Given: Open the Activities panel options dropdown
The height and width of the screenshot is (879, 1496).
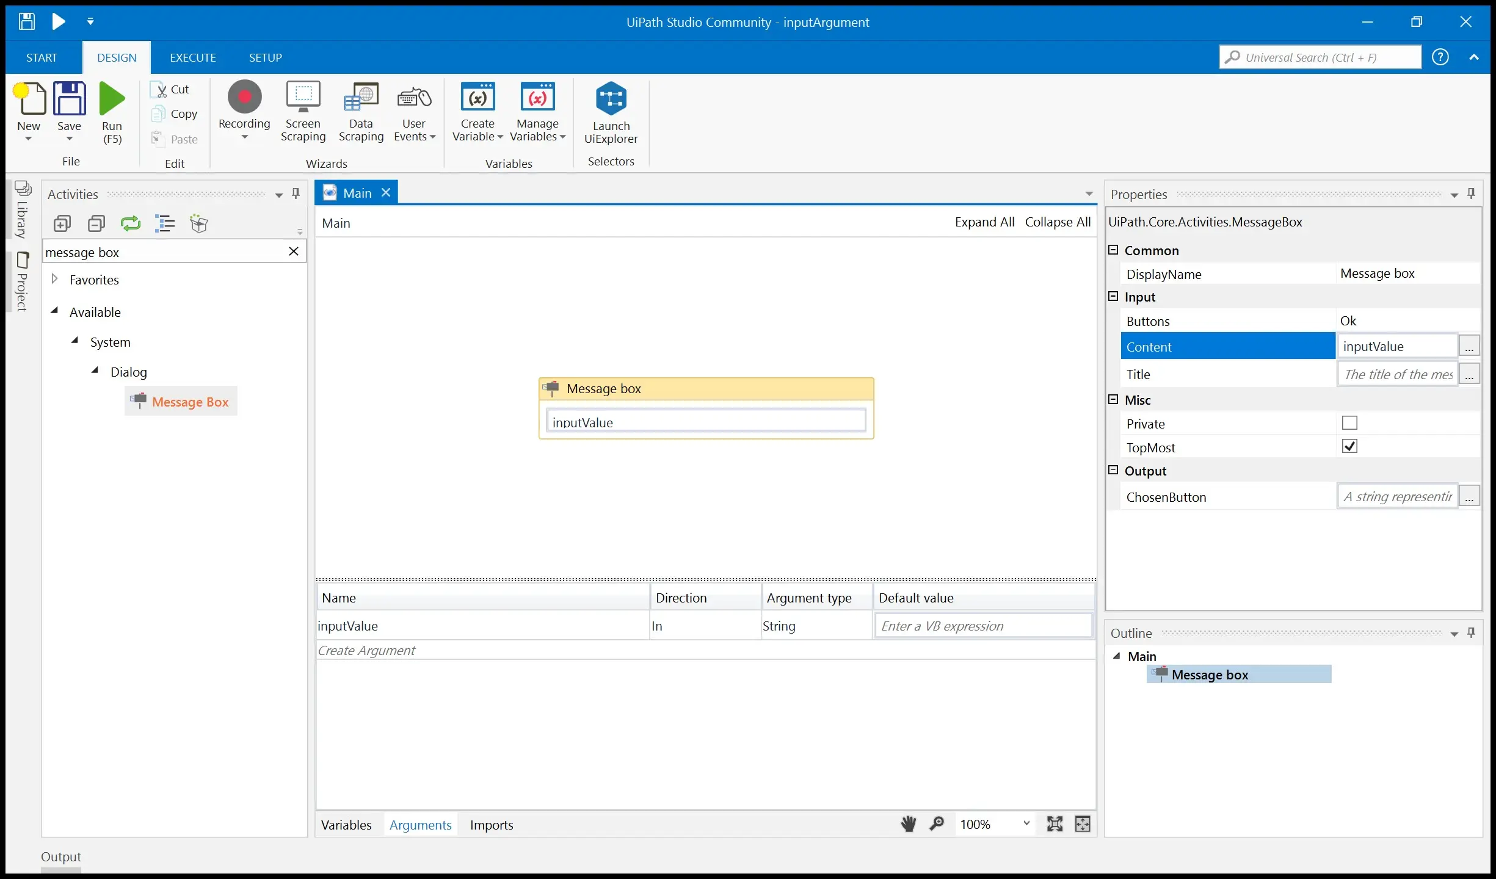Looking at the screenshot, I should (279, 195).
